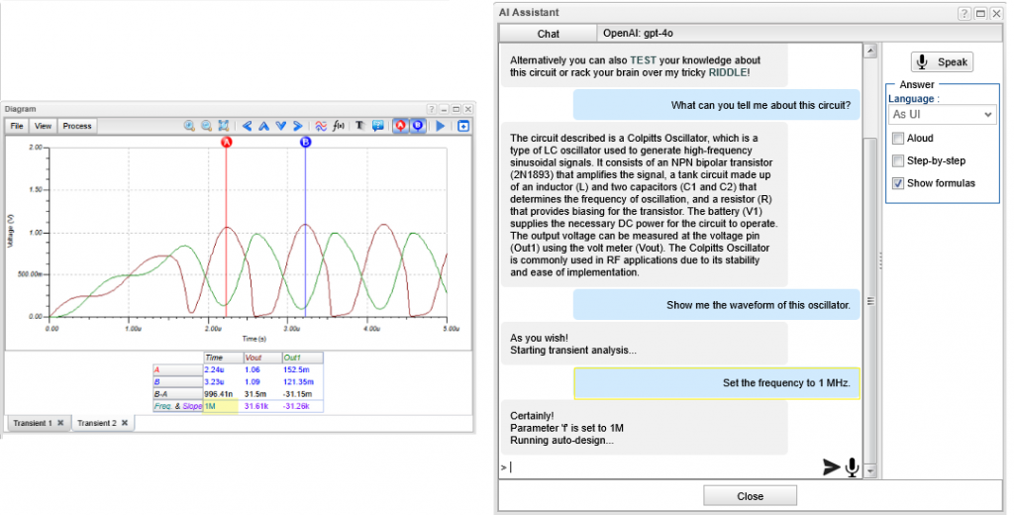1014x515 pixels.
Task: Toggle cursor B button in toolbar
Action: [418, 126]
